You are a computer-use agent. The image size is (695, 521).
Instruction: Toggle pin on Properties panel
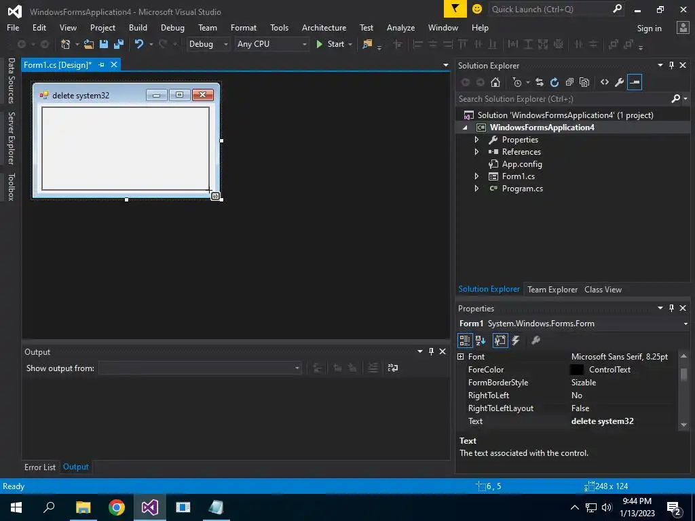[671, 308]
